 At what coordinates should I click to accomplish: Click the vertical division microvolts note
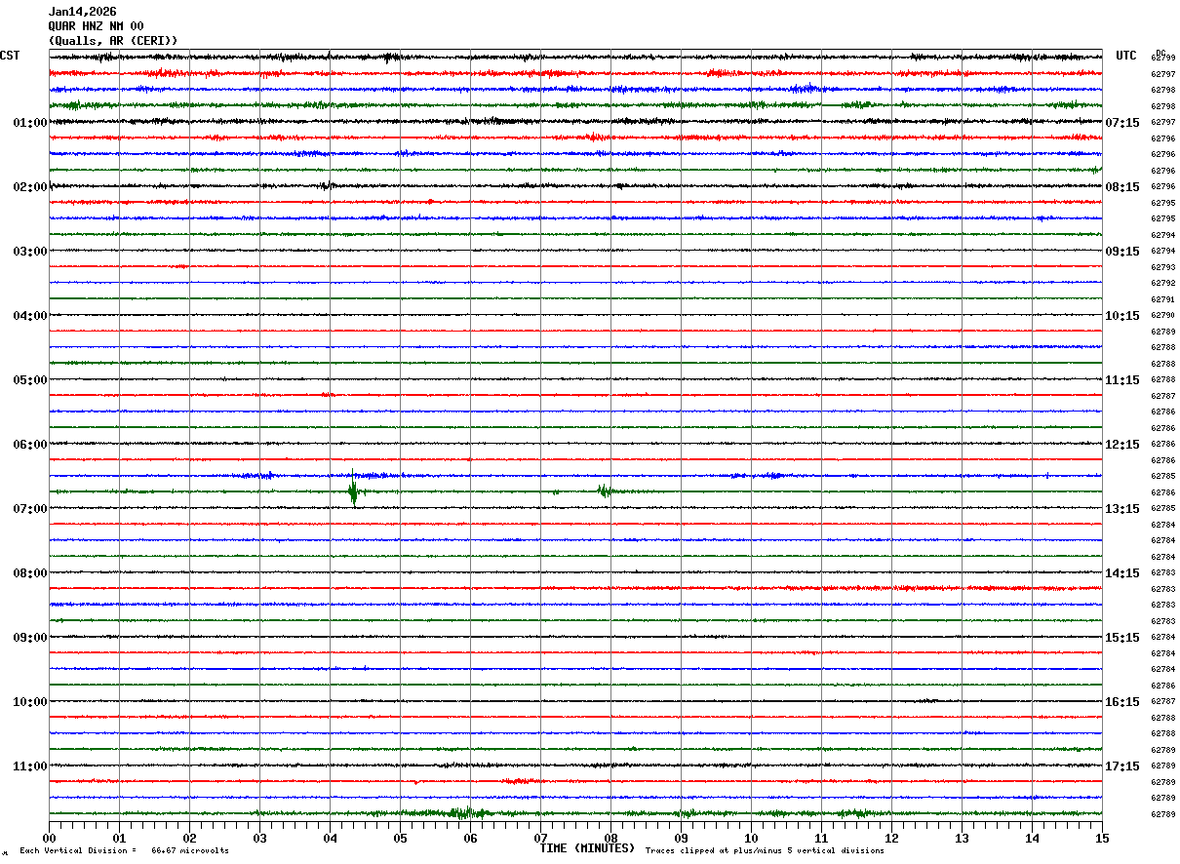click(x=124, y=851)
